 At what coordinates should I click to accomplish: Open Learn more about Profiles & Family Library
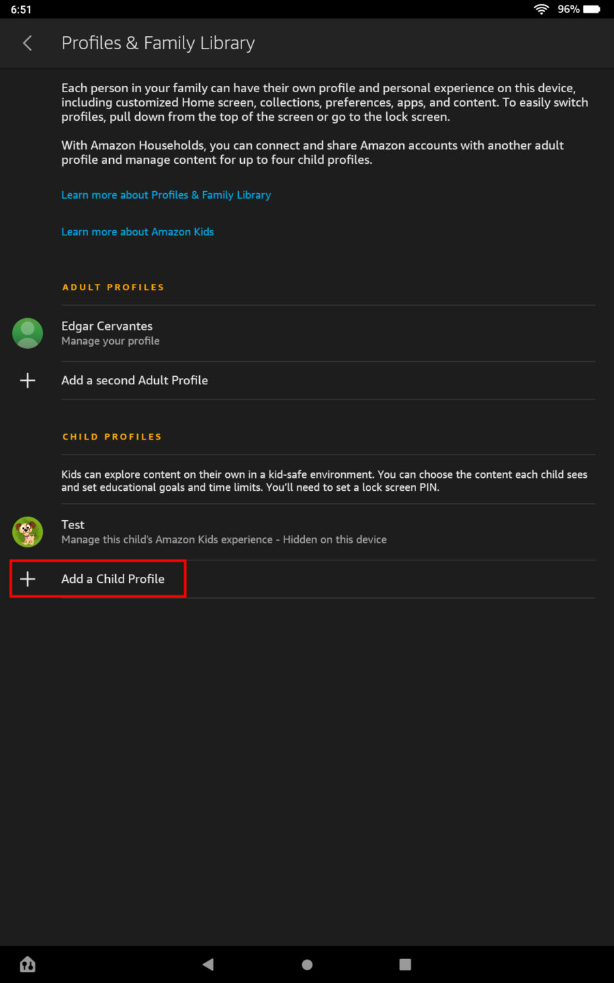click(x=166, y=195)
